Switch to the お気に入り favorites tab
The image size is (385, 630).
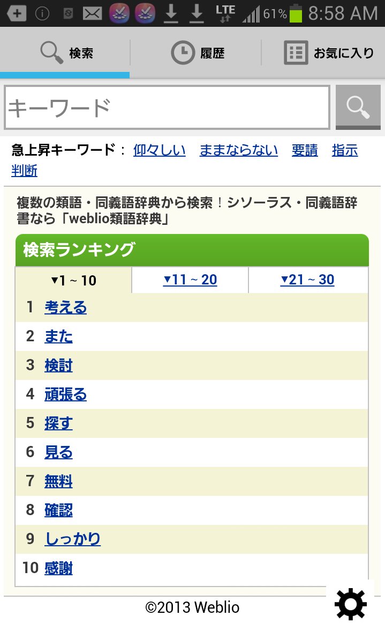328,53
